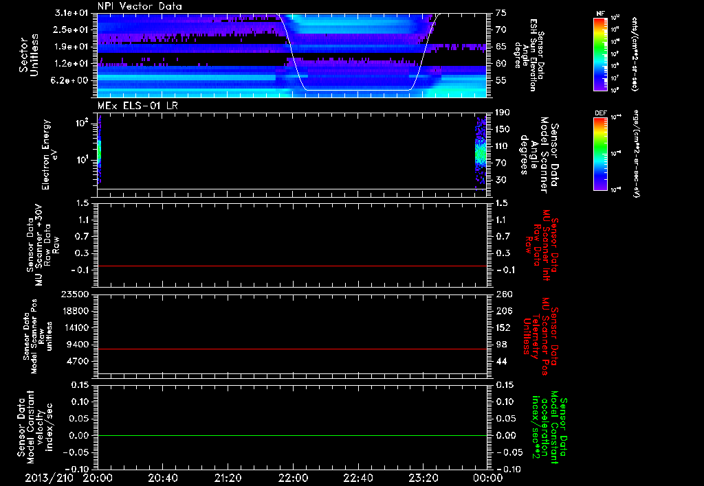The image size is (704, 486).
Task: Click green 'Model Constant acceleration' label
Action: [x=549, y=428]
